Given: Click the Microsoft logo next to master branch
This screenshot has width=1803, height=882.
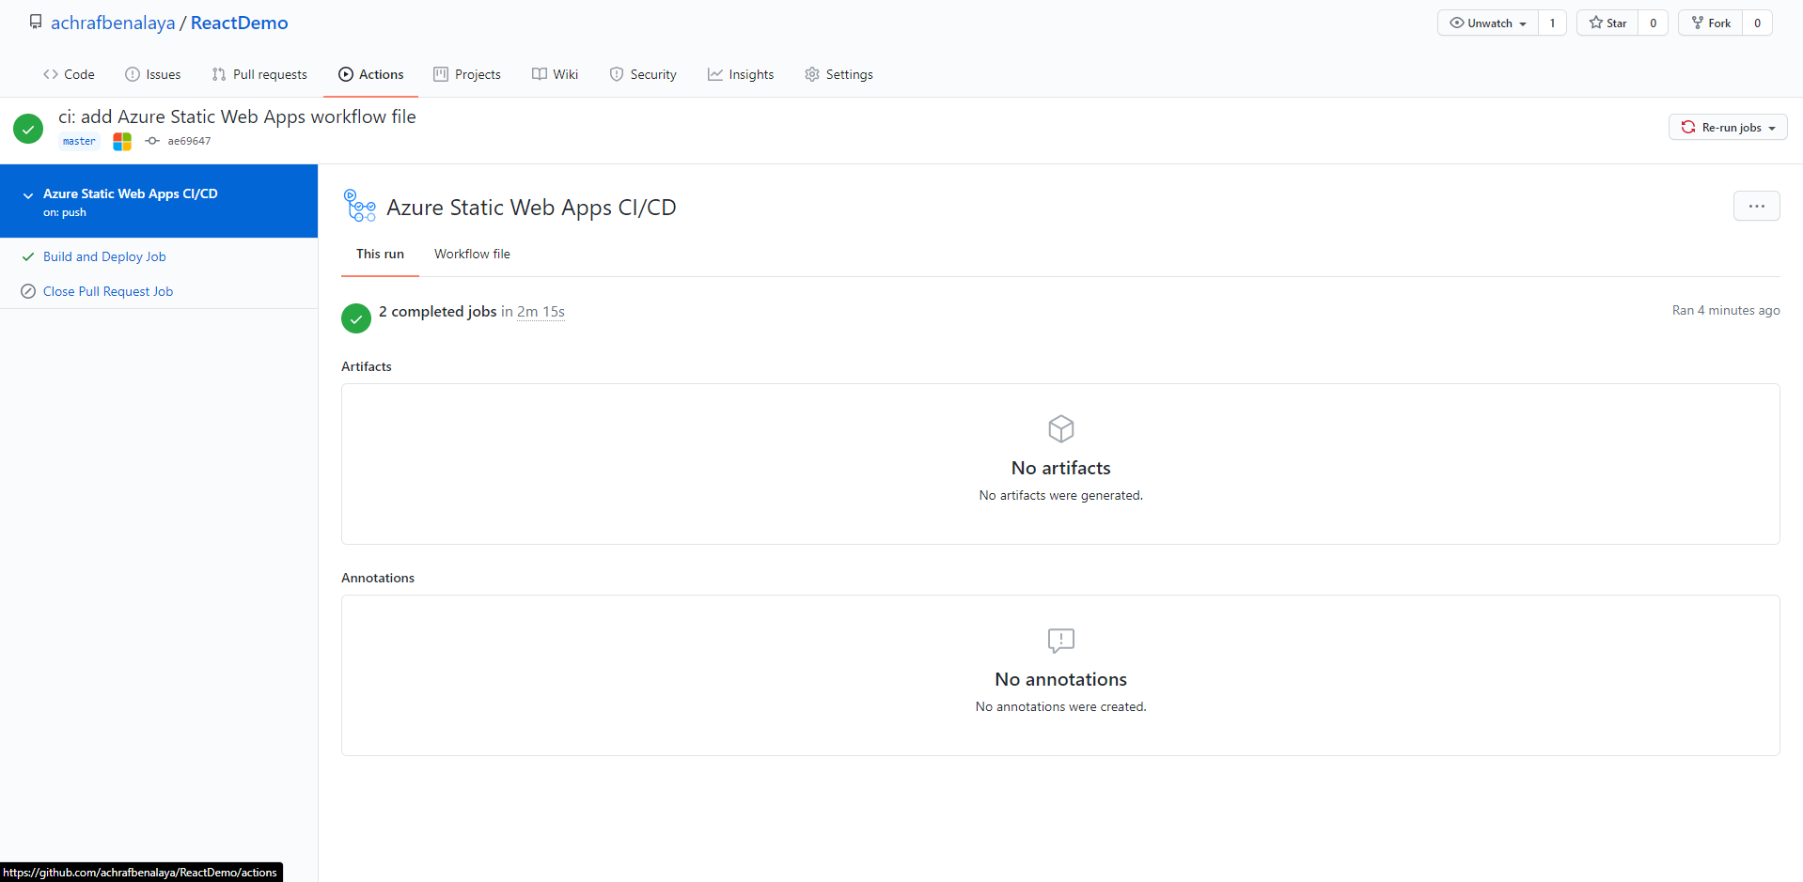Looking at the screenshot, I should point(121,141).
